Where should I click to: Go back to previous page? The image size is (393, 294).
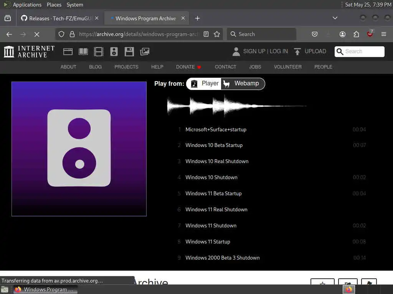click(x=9, y=34)
